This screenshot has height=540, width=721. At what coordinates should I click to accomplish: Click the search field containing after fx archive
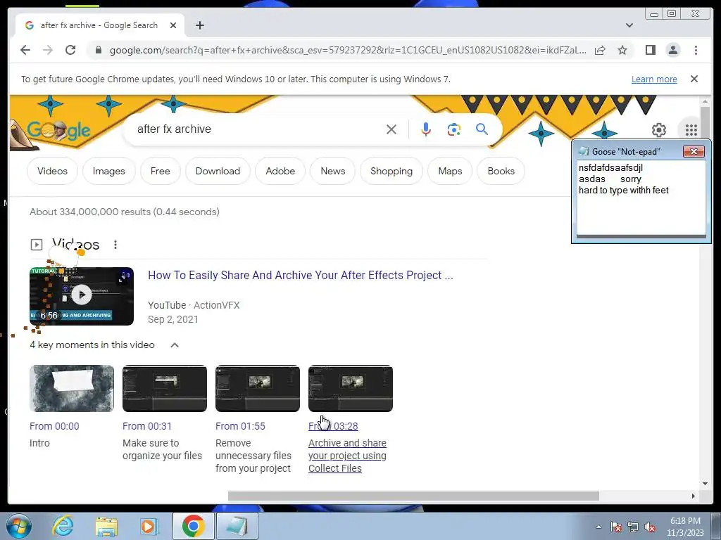point(258,129)
